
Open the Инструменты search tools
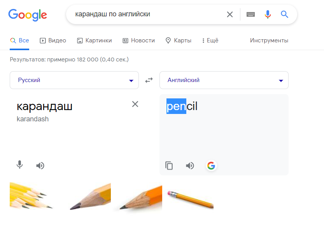point(269,40)
